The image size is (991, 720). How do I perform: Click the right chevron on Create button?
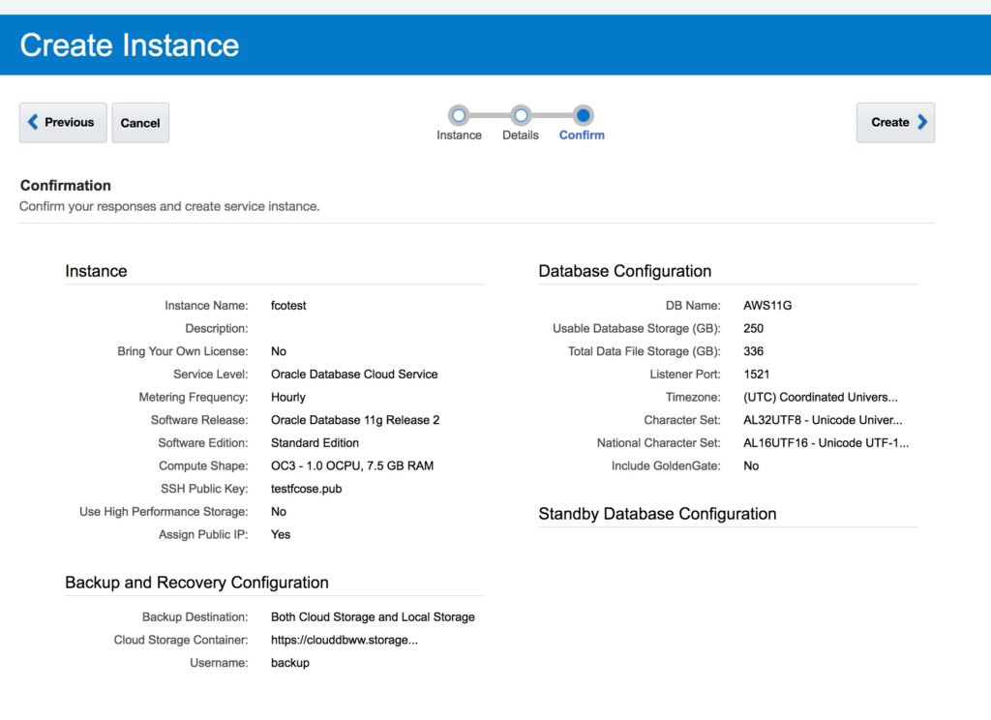tap(922, 123)
